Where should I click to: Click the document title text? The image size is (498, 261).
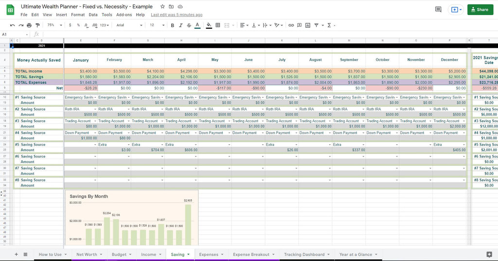coord(87,6)
